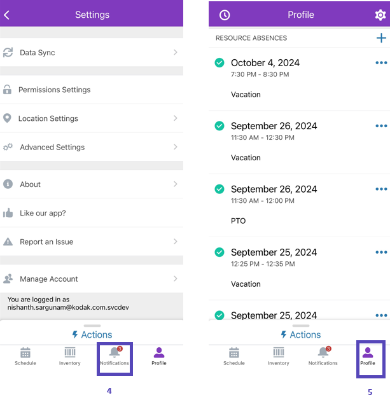This screenshot has width=390, height=407.
Task: Open Permissions Settings entry
Action: [54, 90]
